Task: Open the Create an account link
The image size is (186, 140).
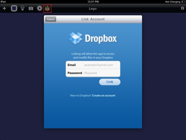Action: (104, 96)
